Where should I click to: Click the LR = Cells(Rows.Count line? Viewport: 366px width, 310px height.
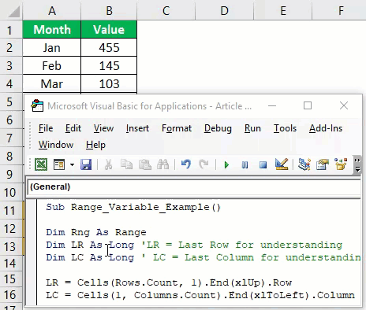pyautogui.click(x=169, y=282)
